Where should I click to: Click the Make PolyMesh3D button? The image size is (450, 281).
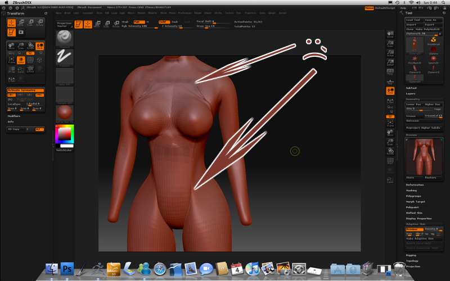429,29
